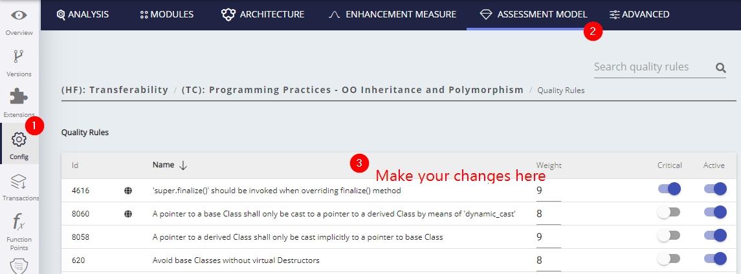Switch to the Assessment Model tab
741x274 pixels.
pyautogui.click(x=534, y=14)
